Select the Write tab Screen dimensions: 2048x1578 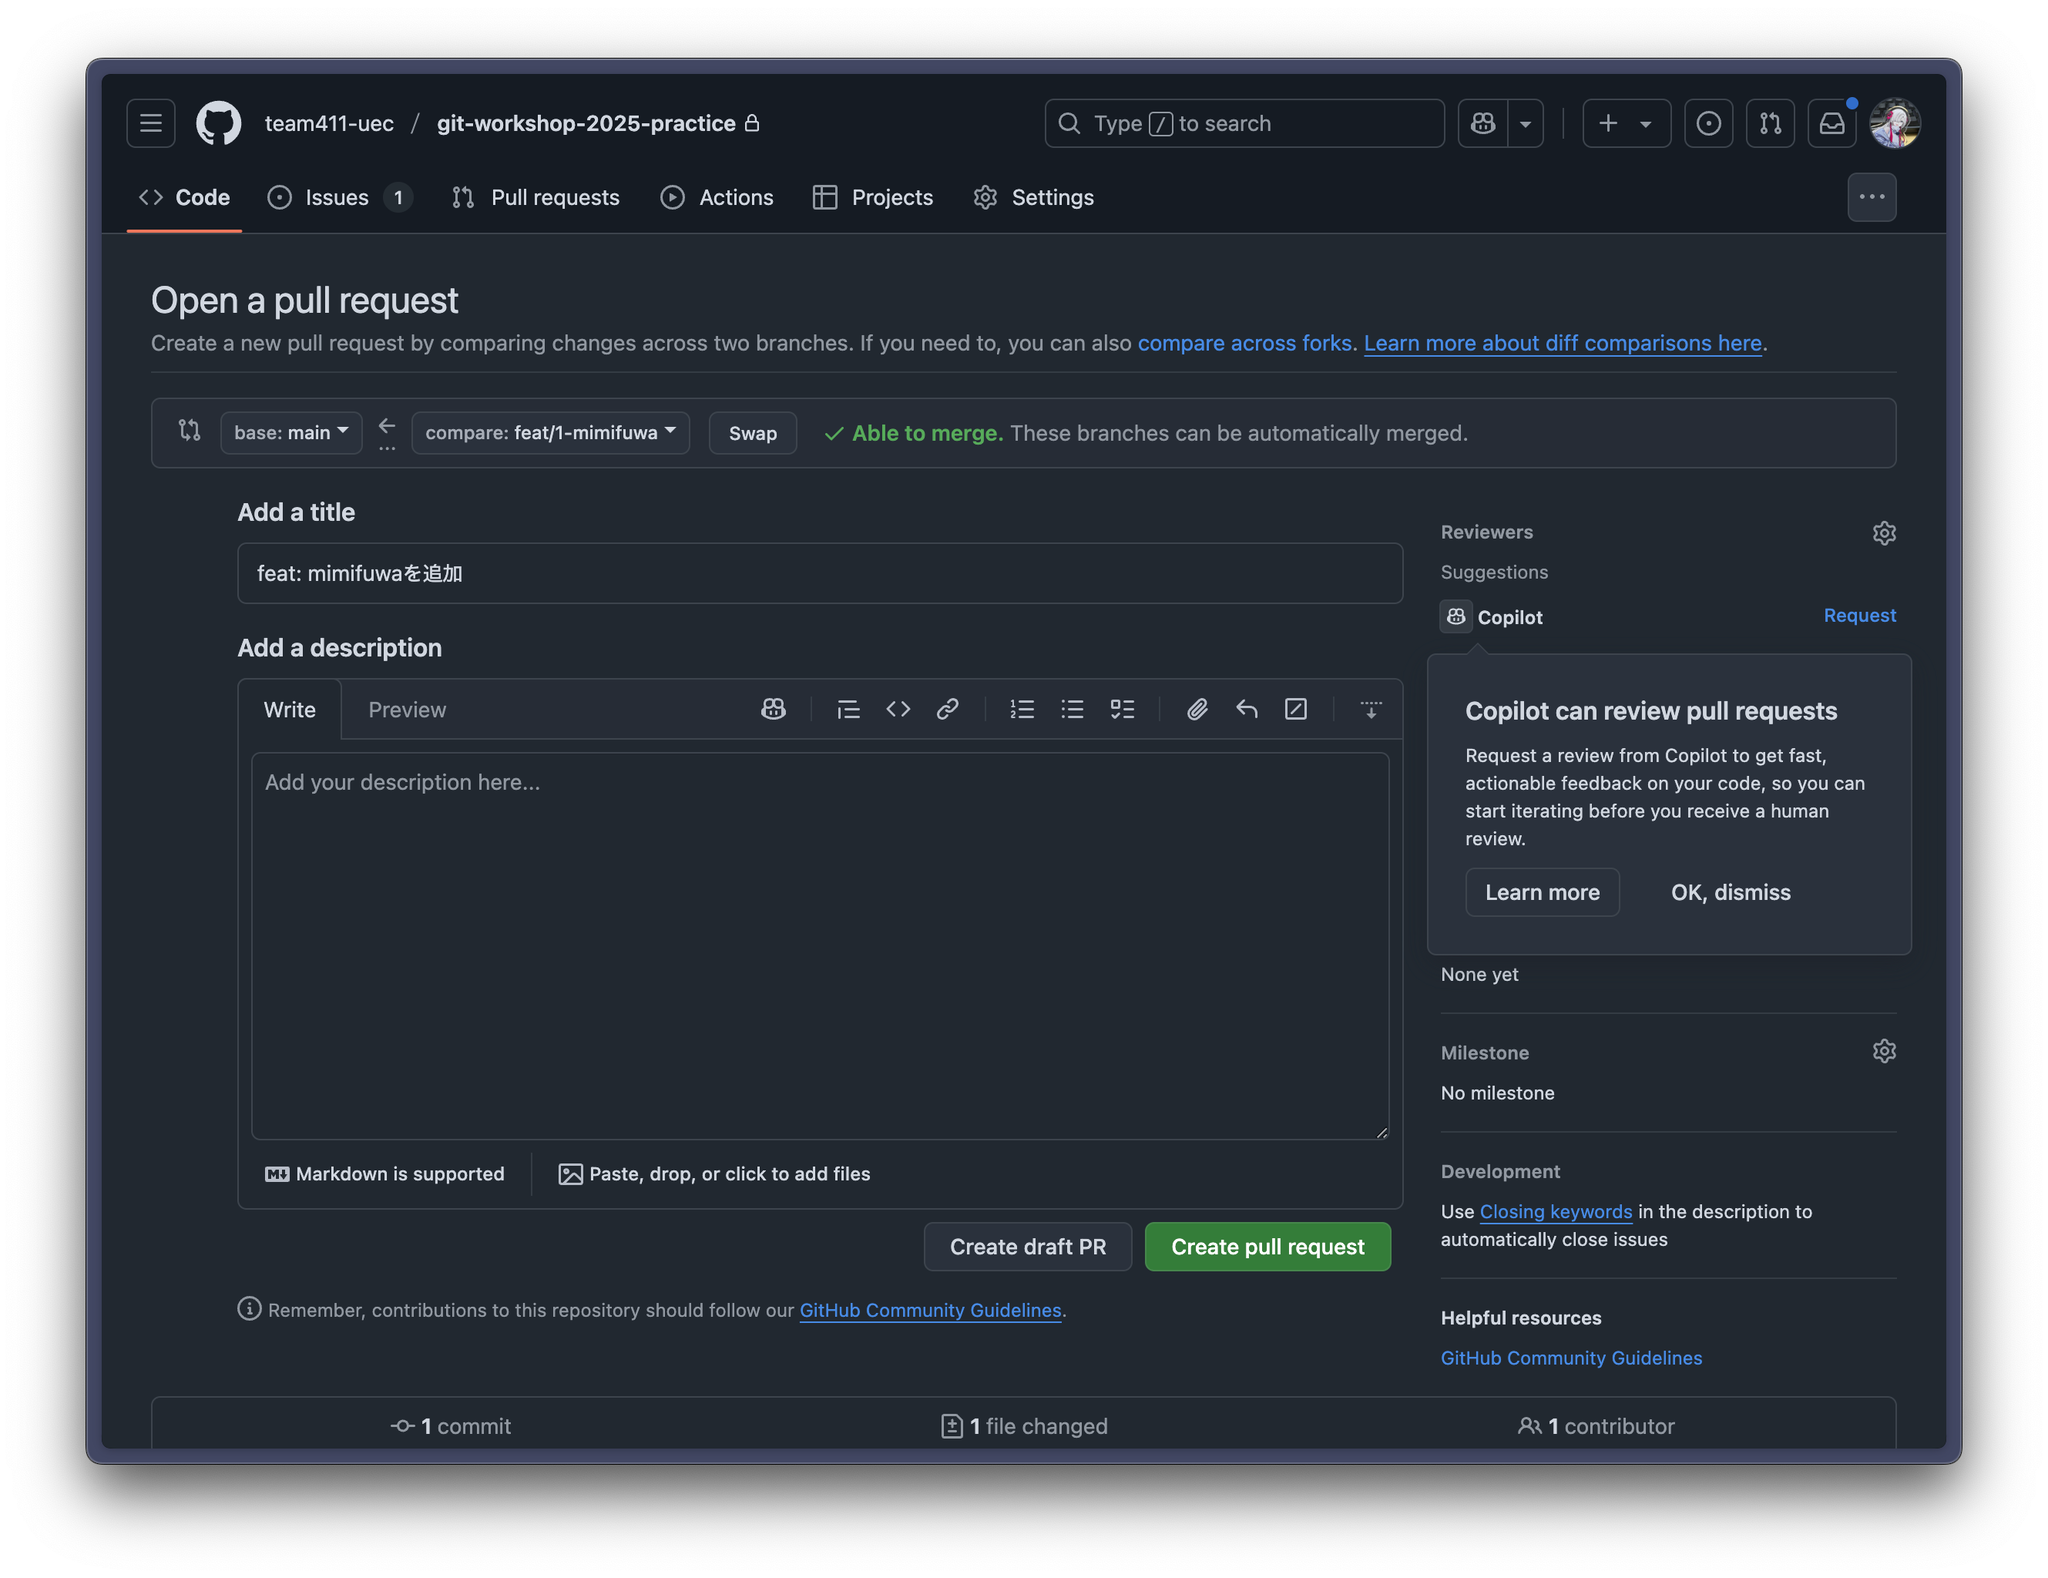point(290,710)
